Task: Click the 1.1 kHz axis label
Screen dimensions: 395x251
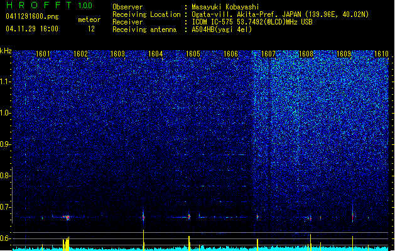Action: coord(5,82)
